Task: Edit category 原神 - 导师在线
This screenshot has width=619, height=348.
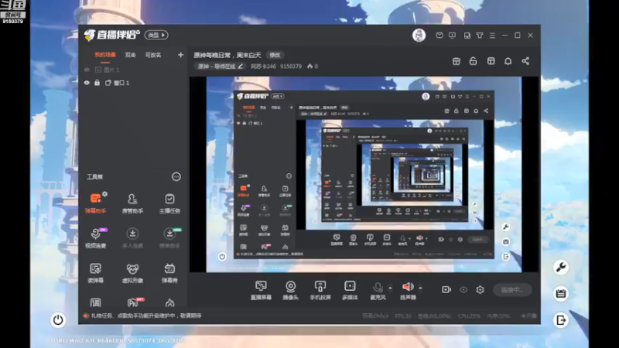Action: coord(221,67)
